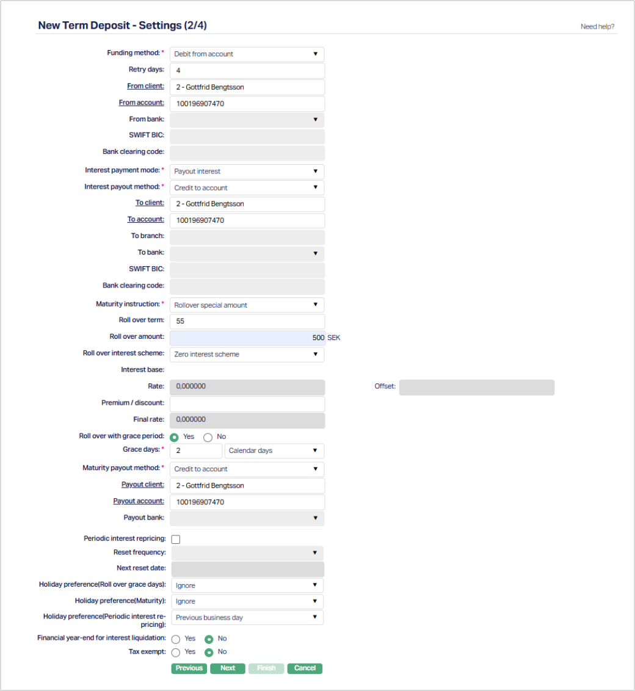Screen dimensions: 635x691
Task: Open Holiday preference (Maturity) dropdown
Action: click(247, 602)
